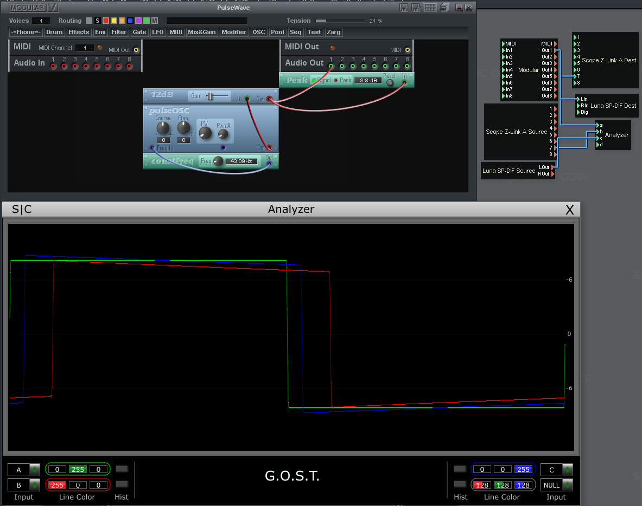Click Audio In jack 8
This screenshot has height=506, width=642.
[129, 66]
